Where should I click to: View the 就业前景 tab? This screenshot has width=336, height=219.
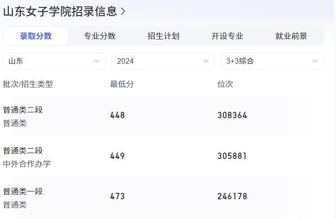point(291,36)
